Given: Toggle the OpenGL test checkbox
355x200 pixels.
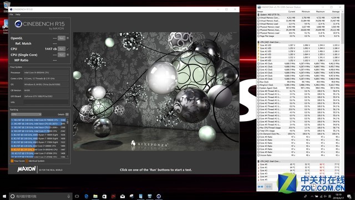Looking at the screenshot, I should point(68,38).
